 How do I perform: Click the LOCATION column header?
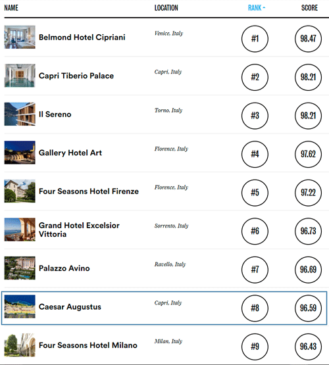166,8
